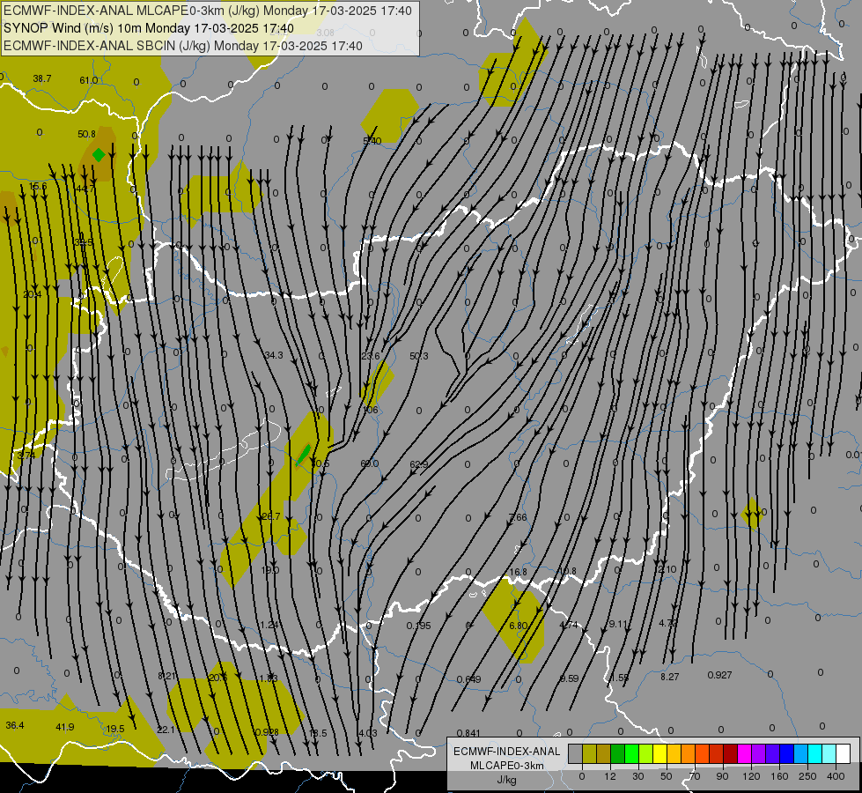Click the map value 20.4

32,294
